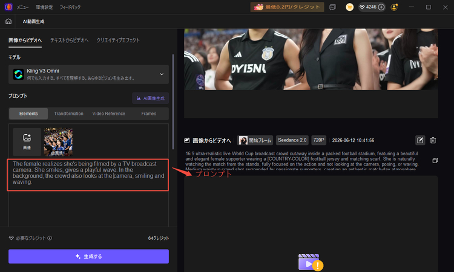Click AI画像生成 button
Viewport: 454px width, 272px height.
(150, 99)
